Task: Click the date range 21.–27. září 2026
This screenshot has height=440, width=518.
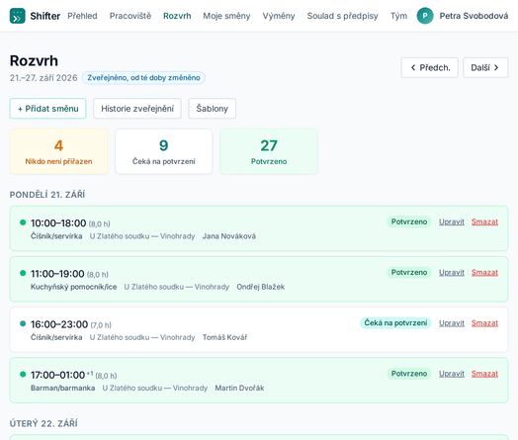Action: [43, 78]
